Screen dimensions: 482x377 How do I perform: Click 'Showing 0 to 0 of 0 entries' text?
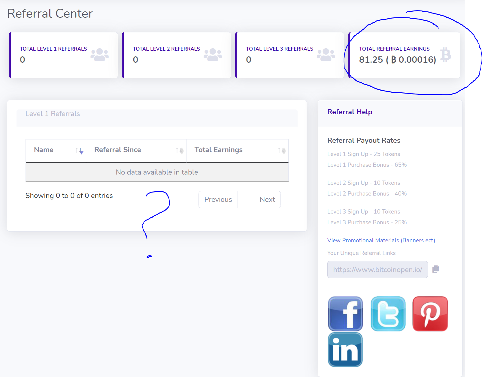[x=69, y=196]
